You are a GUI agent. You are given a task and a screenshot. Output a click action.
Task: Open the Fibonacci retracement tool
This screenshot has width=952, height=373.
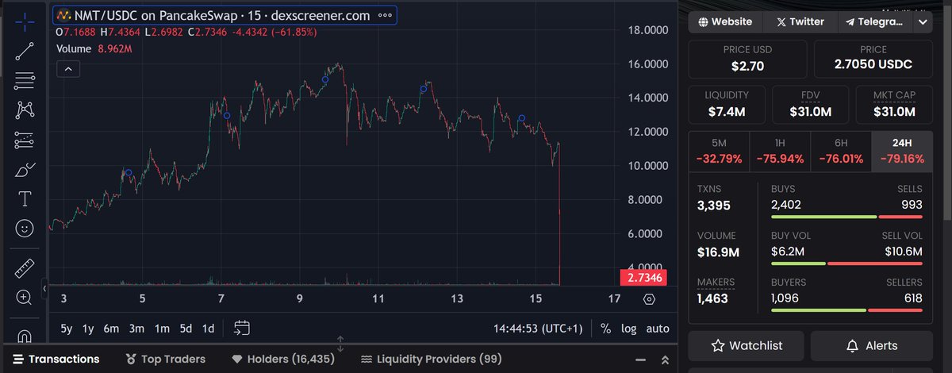click(x=25, y=80)
